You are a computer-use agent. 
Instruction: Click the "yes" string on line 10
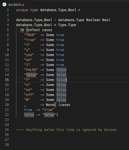[29, 55]
